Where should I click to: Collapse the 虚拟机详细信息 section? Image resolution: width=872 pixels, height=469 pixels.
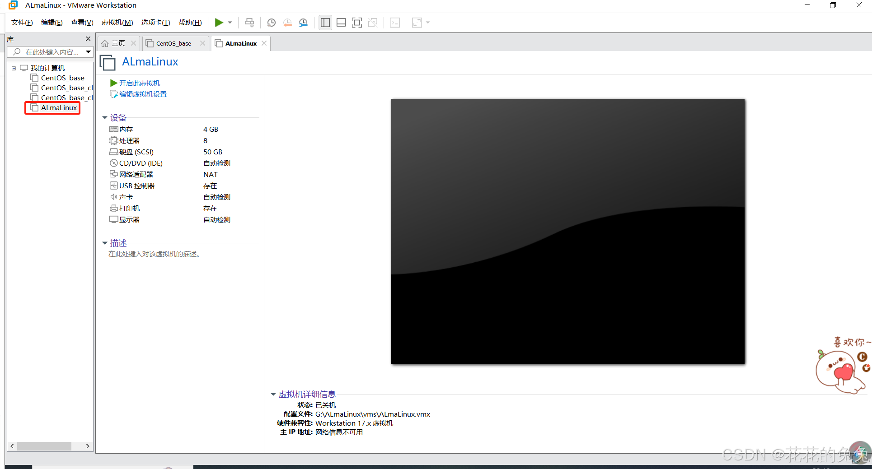click(x=273, y=395)
